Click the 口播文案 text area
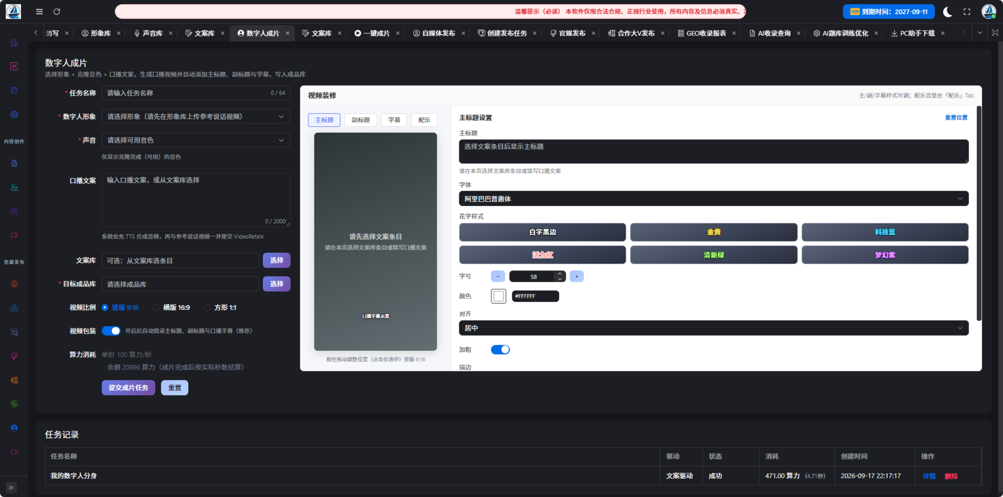This screenshot has width=1003, height=497. tap(196, 200)
